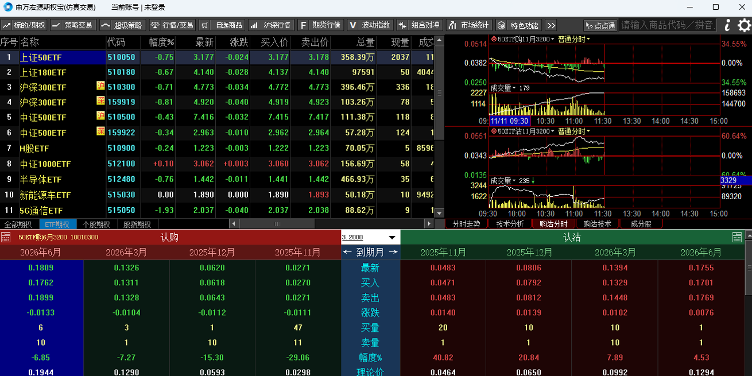Click the toolbar overflow >> button
Image resolution: width=752 pixels, height=376 pixels.
[x=551, y=25]
